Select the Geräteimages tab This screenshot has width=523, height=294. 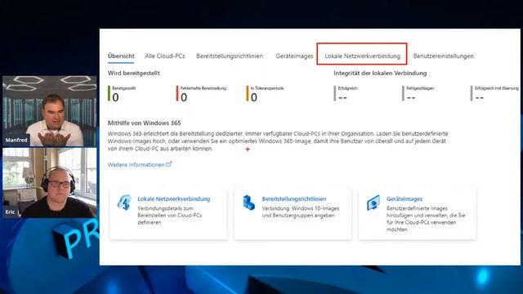pos(294,56)
